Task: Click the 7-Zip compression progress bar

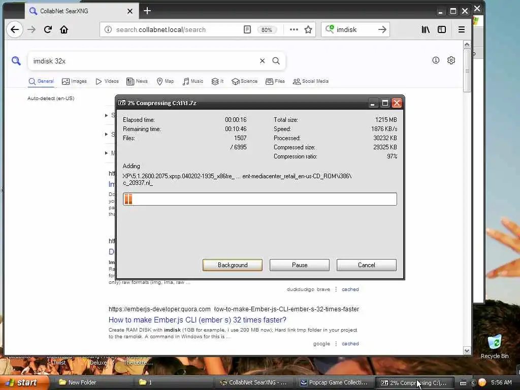Action: click(259, 199)
